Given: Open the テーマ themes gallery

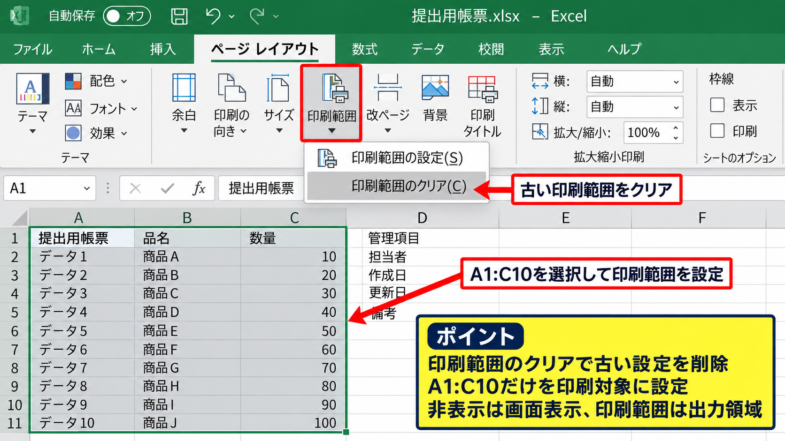Looking at the screenshot, I should pyautogui.click(x=32, y=104).
